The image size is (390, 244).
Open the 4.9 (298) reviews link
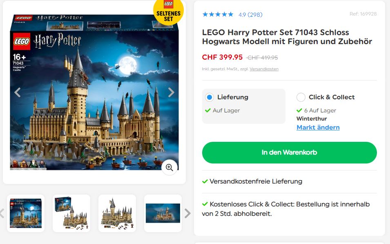point(250,15)
